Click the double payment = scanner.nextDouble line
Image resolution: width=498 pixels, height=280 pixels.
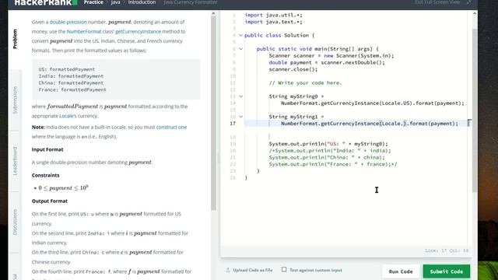tap(327, 62)
